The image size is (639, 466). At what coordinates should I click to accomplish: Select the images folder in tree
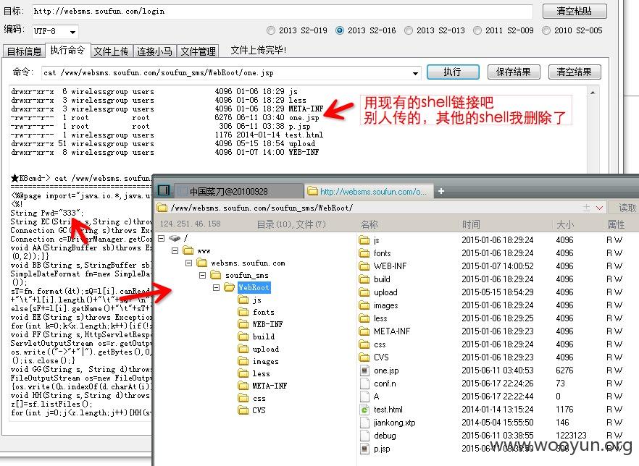coord(265,361)
